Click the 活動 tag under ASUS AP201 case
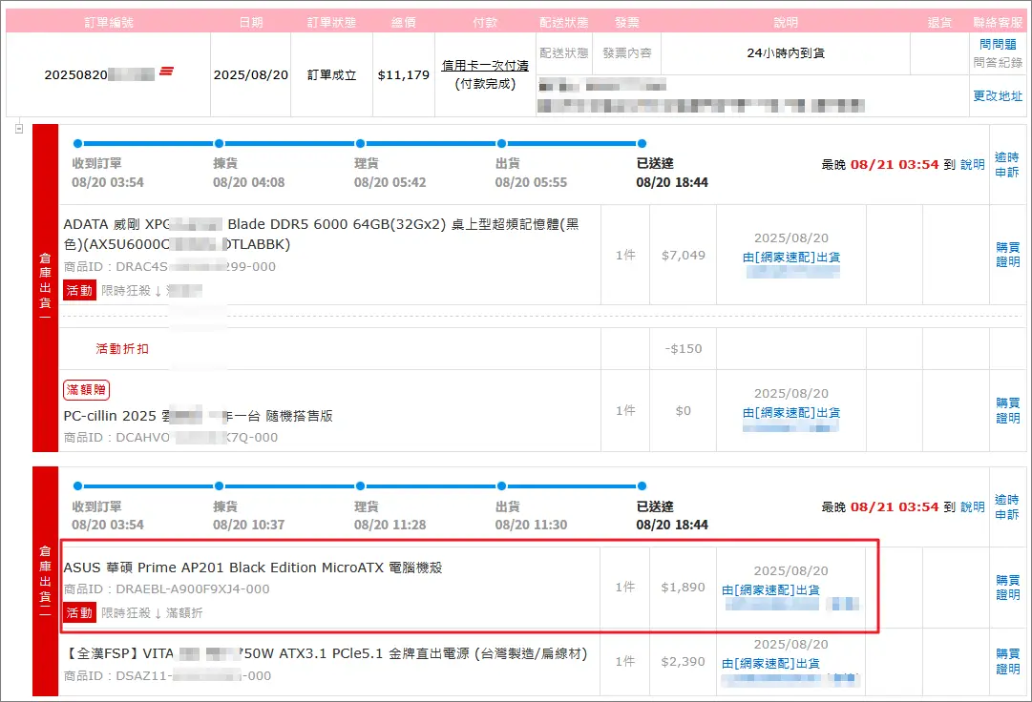 [79, 612]
